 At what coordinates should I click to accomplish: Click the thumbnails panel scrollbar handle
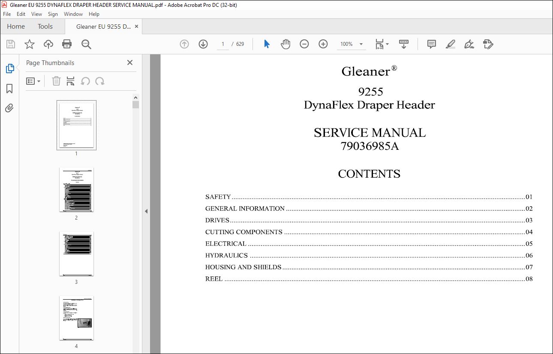click(136, 104)
